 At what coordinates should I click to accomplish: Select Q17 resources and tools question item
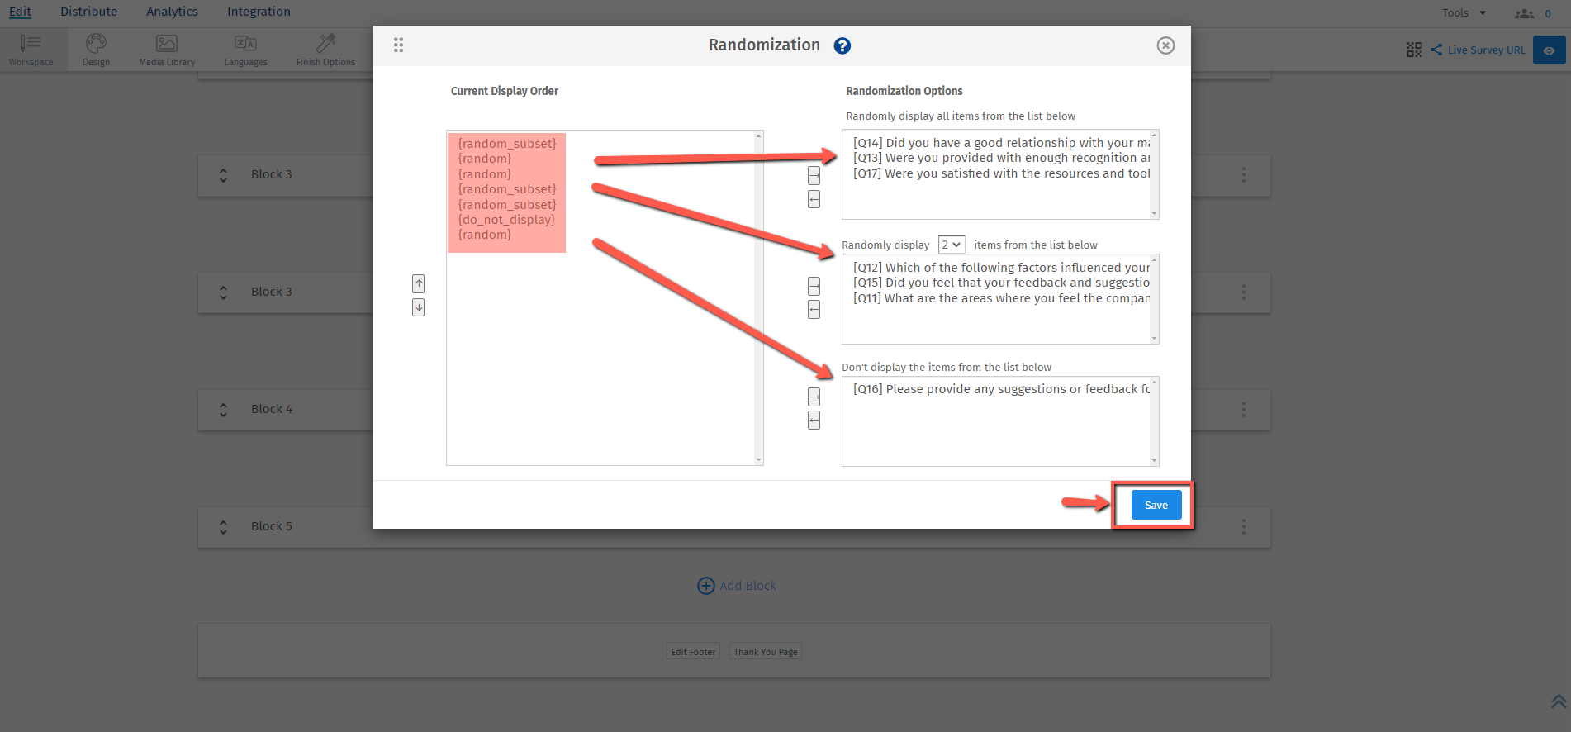(1001, 173)
